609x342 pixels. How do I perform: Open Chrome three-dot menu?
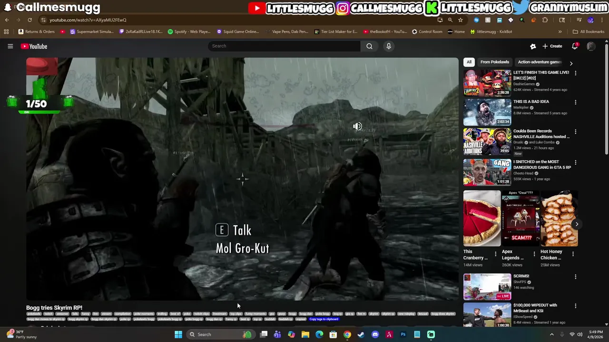click(x=602, y=20)
